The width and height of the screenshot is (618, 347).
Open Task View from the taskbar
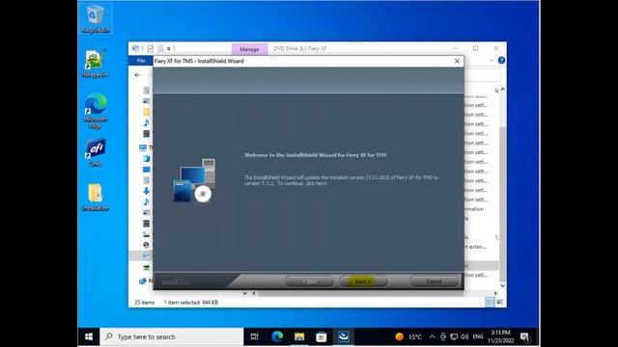point(255,336)
